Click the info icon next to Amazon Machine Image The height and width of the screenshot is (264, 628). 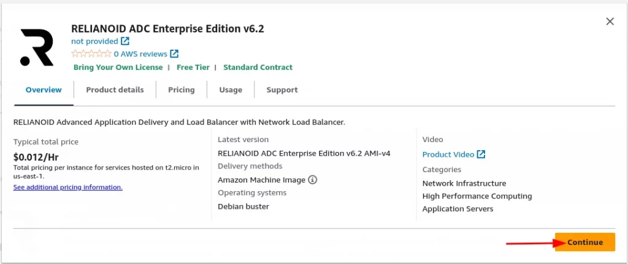pos(312,180)
